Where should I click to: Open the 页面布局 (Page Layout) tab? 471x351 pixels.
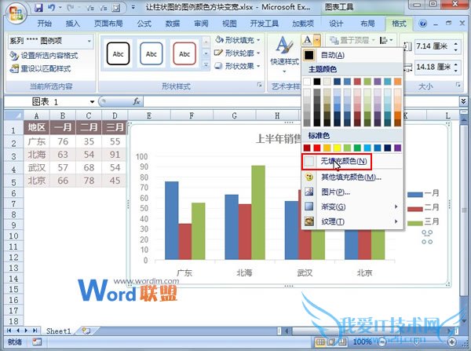tap(108, 24)
